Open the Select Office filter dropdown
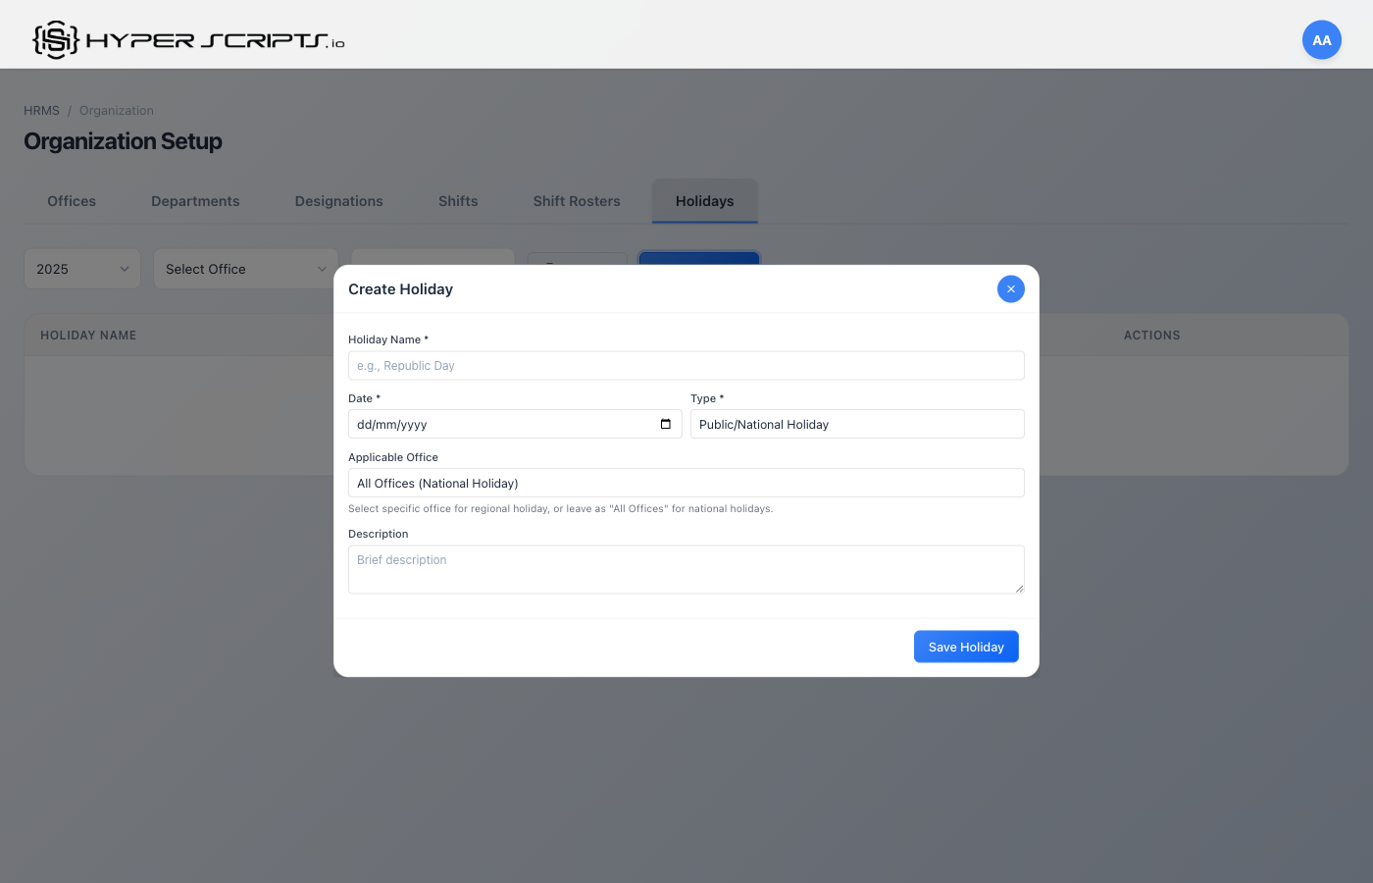The height and width of the screenshot is (883, 1373). click(x=244, y=268)
